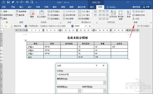Toggle View Gridlines 查看网格线

click(7, 15)
